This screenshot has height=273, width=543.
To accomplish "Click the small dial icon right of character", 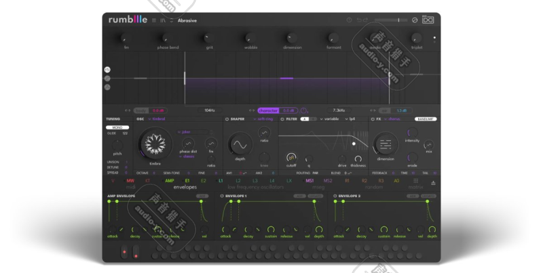I will [x=303, y=110].
